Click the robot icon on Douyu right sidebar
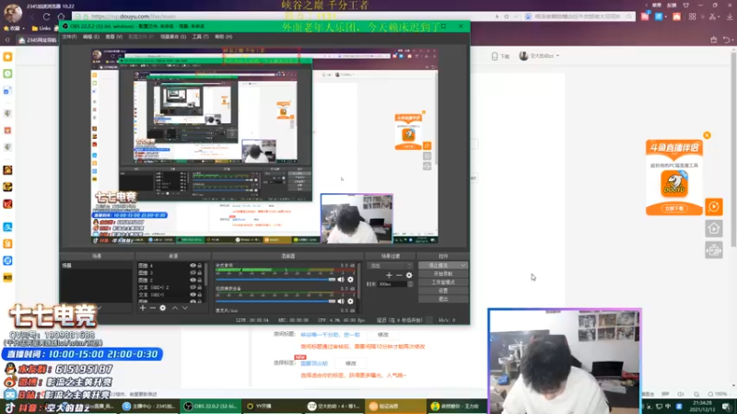 pyautogui.click(x=713, y=250)
